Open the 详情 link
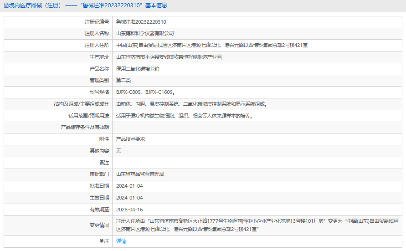The image size is (406, 251). [x=121, y=241]
